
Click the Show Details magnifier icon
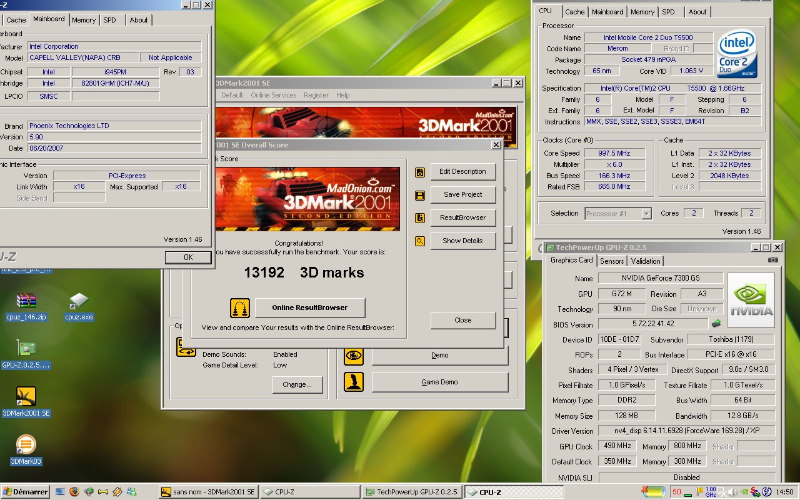420,241
